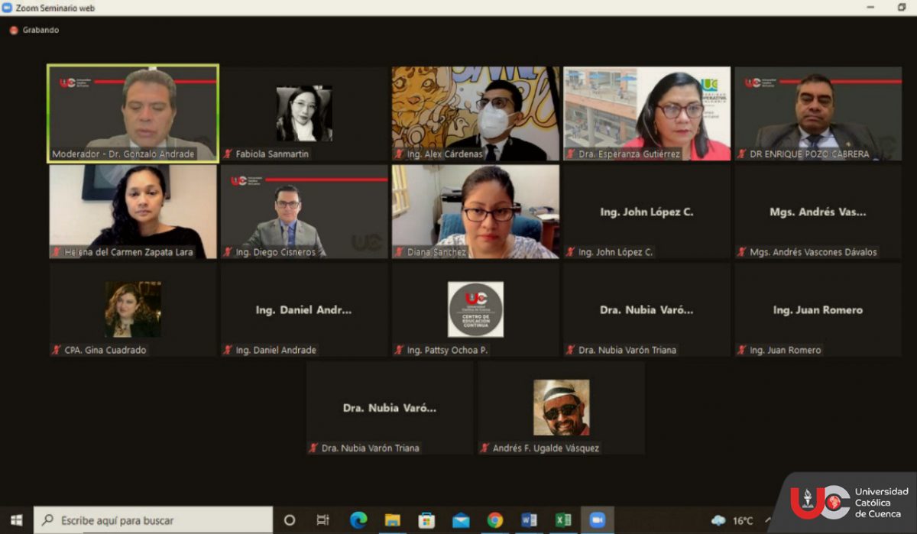Open Microsoft Word from the taskbar
Viewport: 917px width, 534px height.
coord(529,520)
